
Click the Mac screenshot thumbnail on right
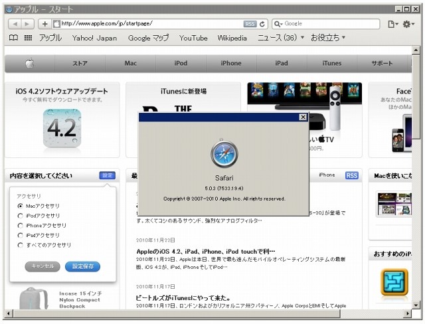click(394, 204)
